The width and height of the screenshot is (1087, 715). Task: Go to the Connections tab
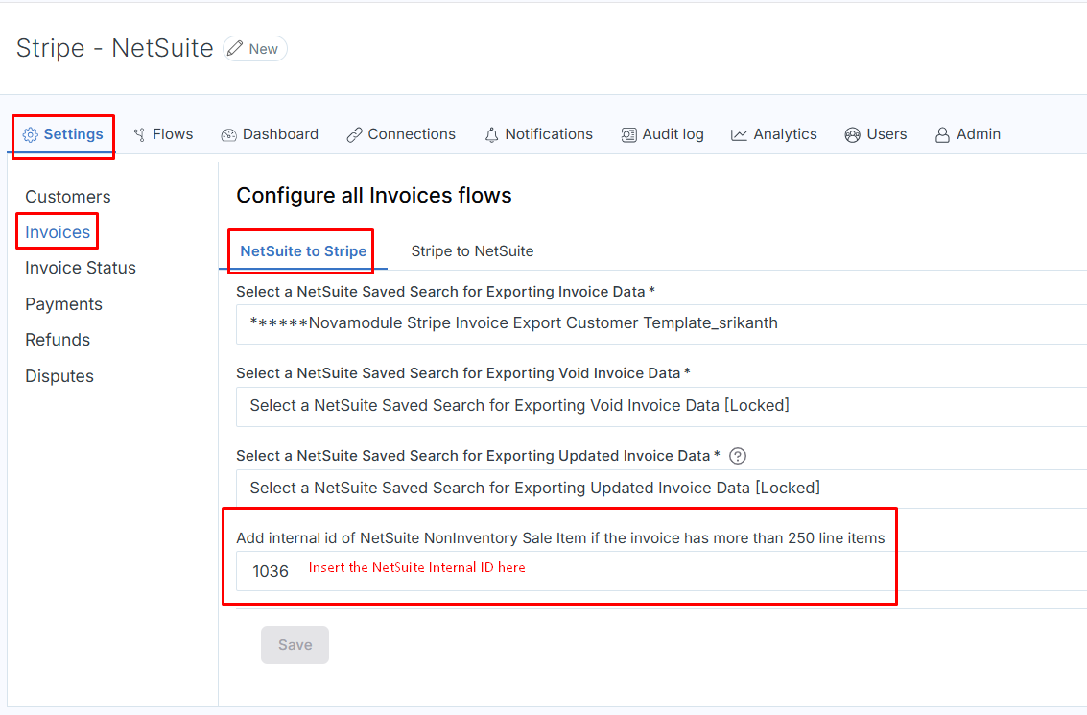(401, 134)
